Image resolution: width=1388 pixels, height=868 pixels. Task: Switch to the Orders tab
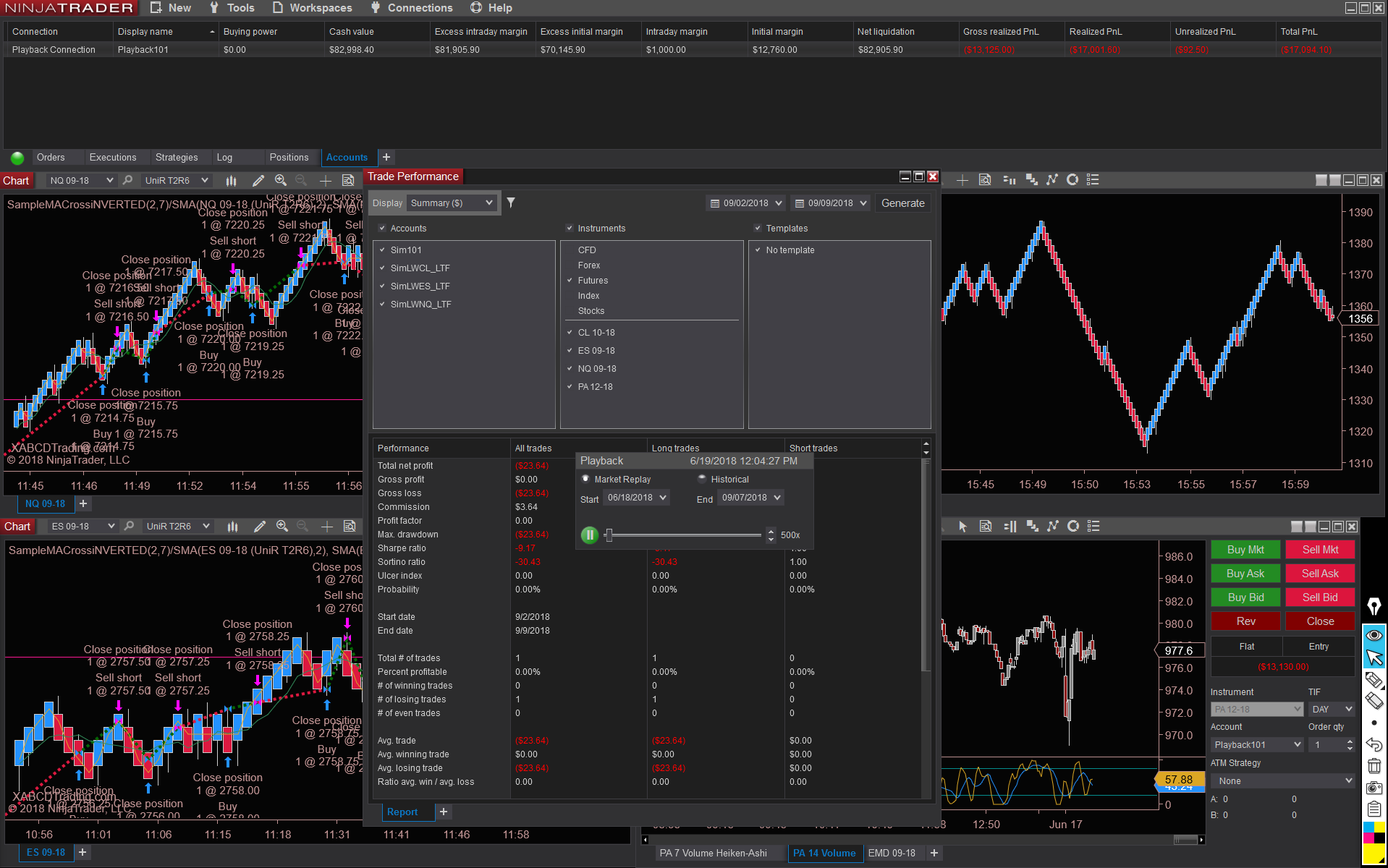pos(51,157)
